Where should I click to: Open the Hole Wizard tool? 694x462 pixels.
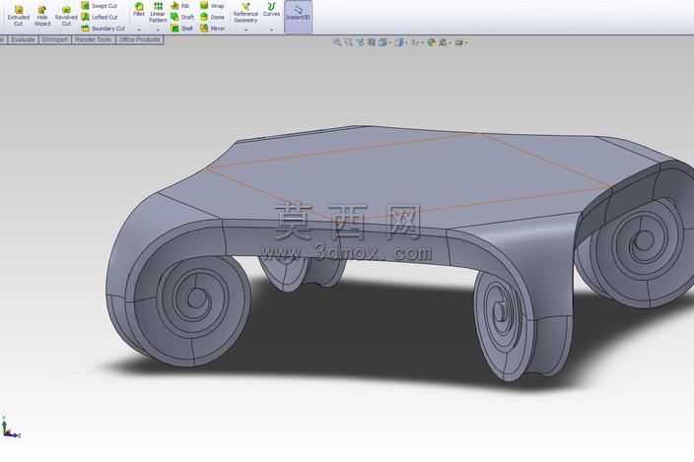click(x=42, y=16)
